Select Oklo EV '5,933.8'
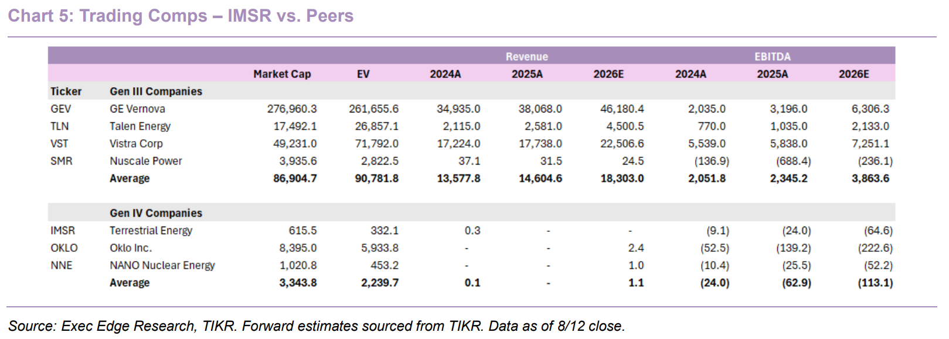This screenshot has width=949, height=339. click(380, 248)
